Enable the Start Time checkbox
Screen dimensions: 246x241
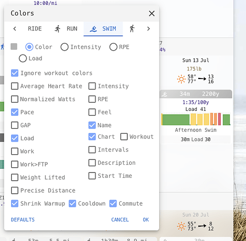pos(92,176)
